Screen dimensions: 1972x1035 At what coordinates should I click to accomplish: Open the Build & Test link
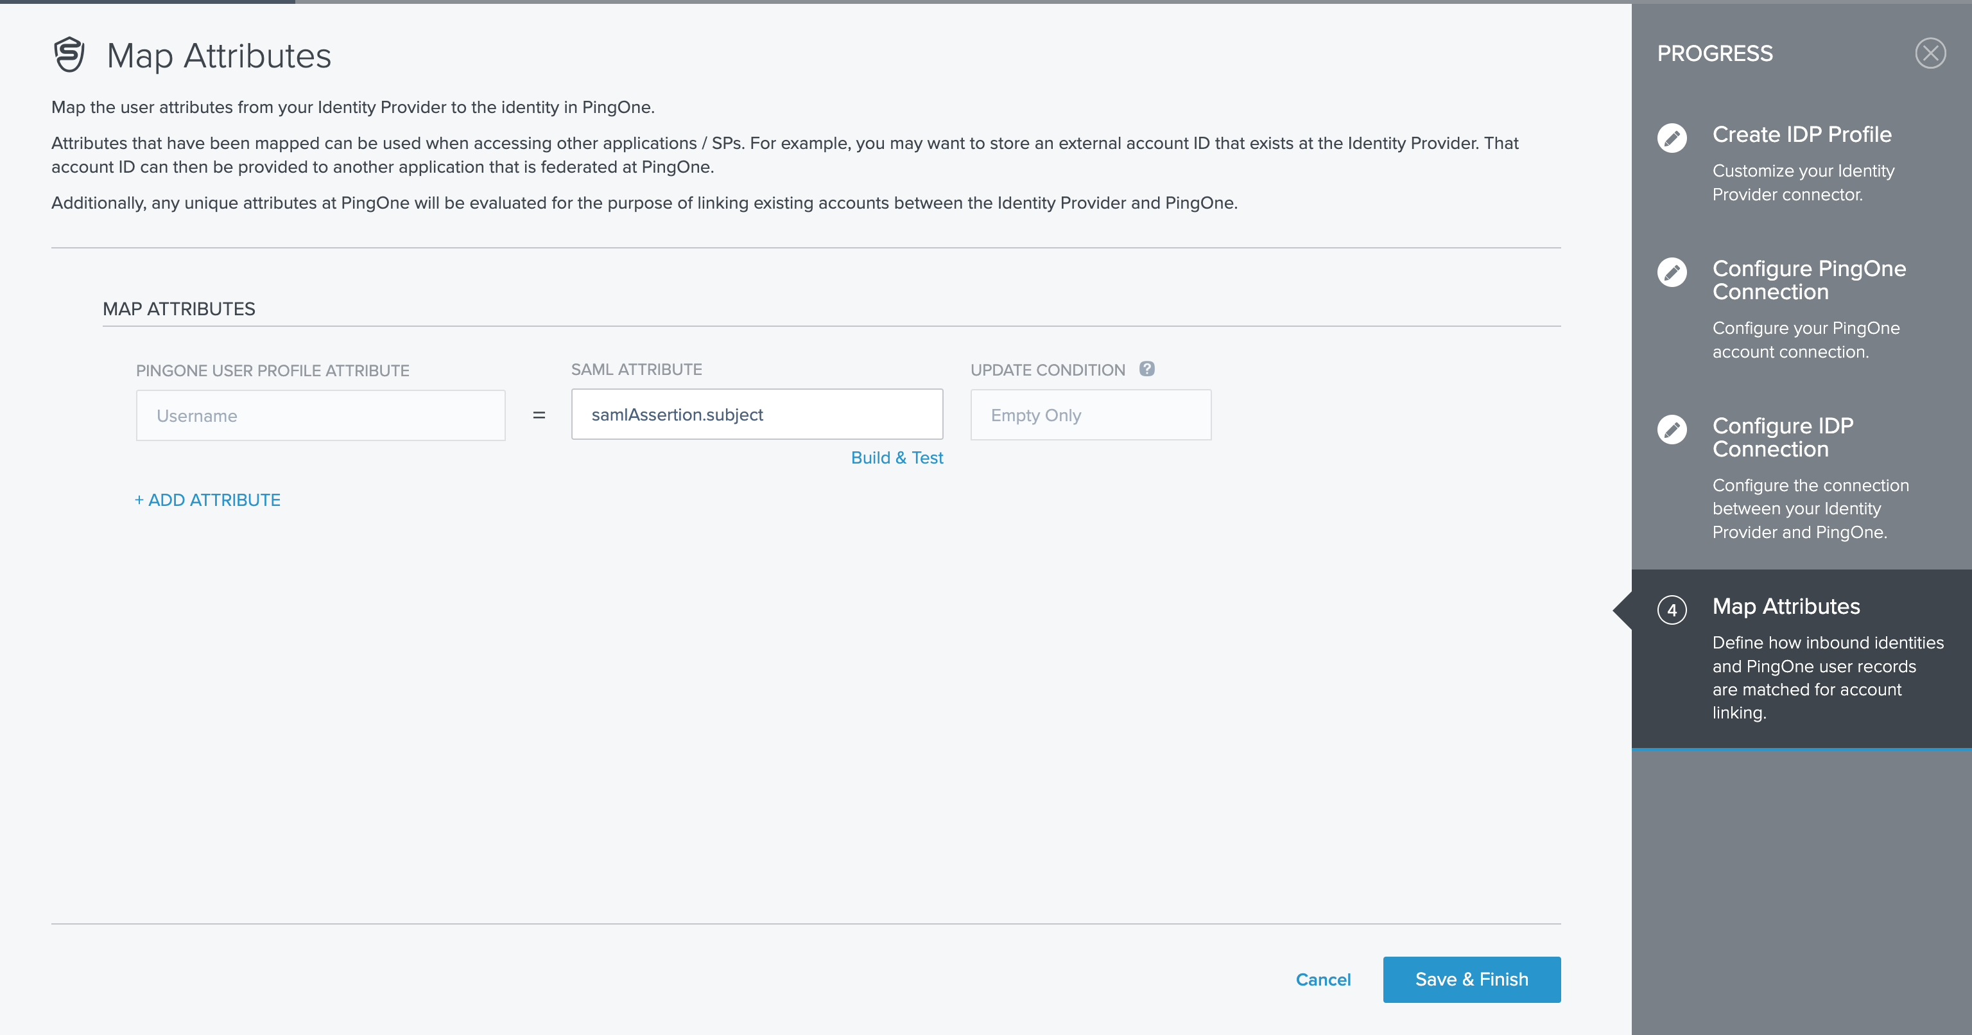tap(897, 457)
